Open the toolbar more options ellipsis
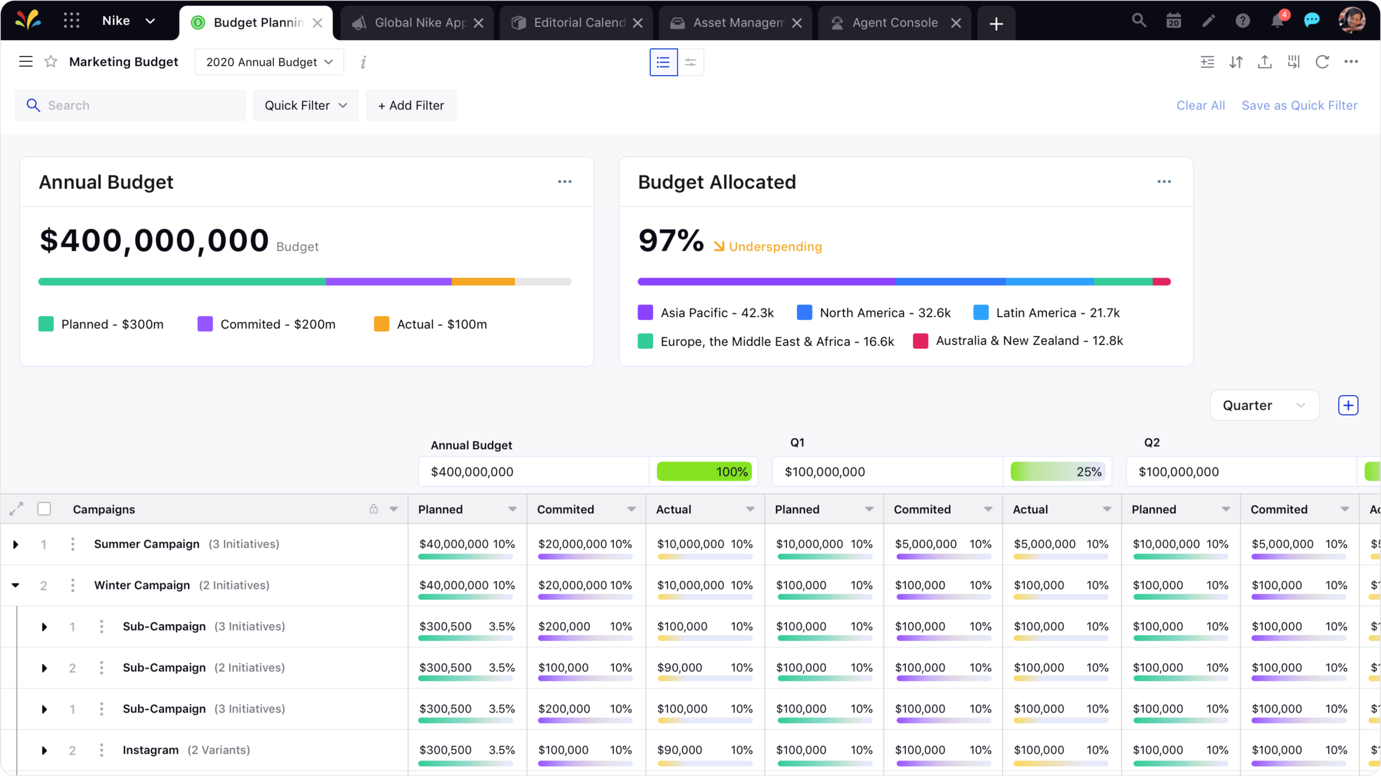The width and height of the screenshot is (1381, 776). point(1351,62)
